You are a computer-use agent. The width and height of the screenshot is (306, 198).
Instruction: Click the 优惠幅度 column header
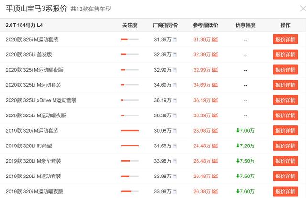click(245, 25)
